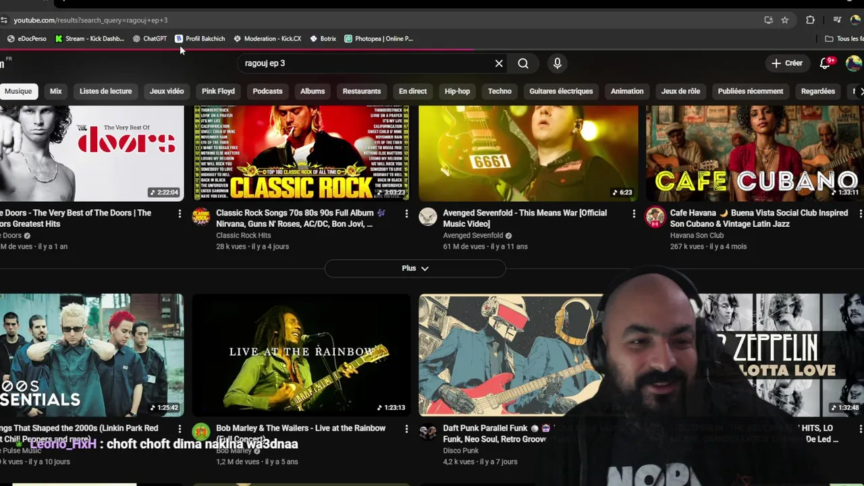864x486 pixels.
Task: Select the Mix filter chip
Action: (56, 91)
